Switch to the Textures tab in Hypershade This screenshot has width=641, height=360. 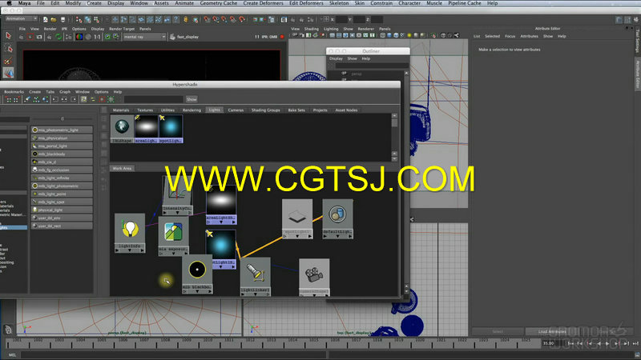[x=145, y=110]
